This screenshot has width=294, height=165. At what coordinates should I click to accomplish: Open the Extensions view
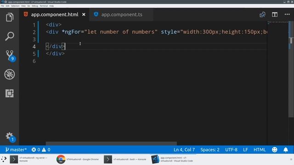10,93
